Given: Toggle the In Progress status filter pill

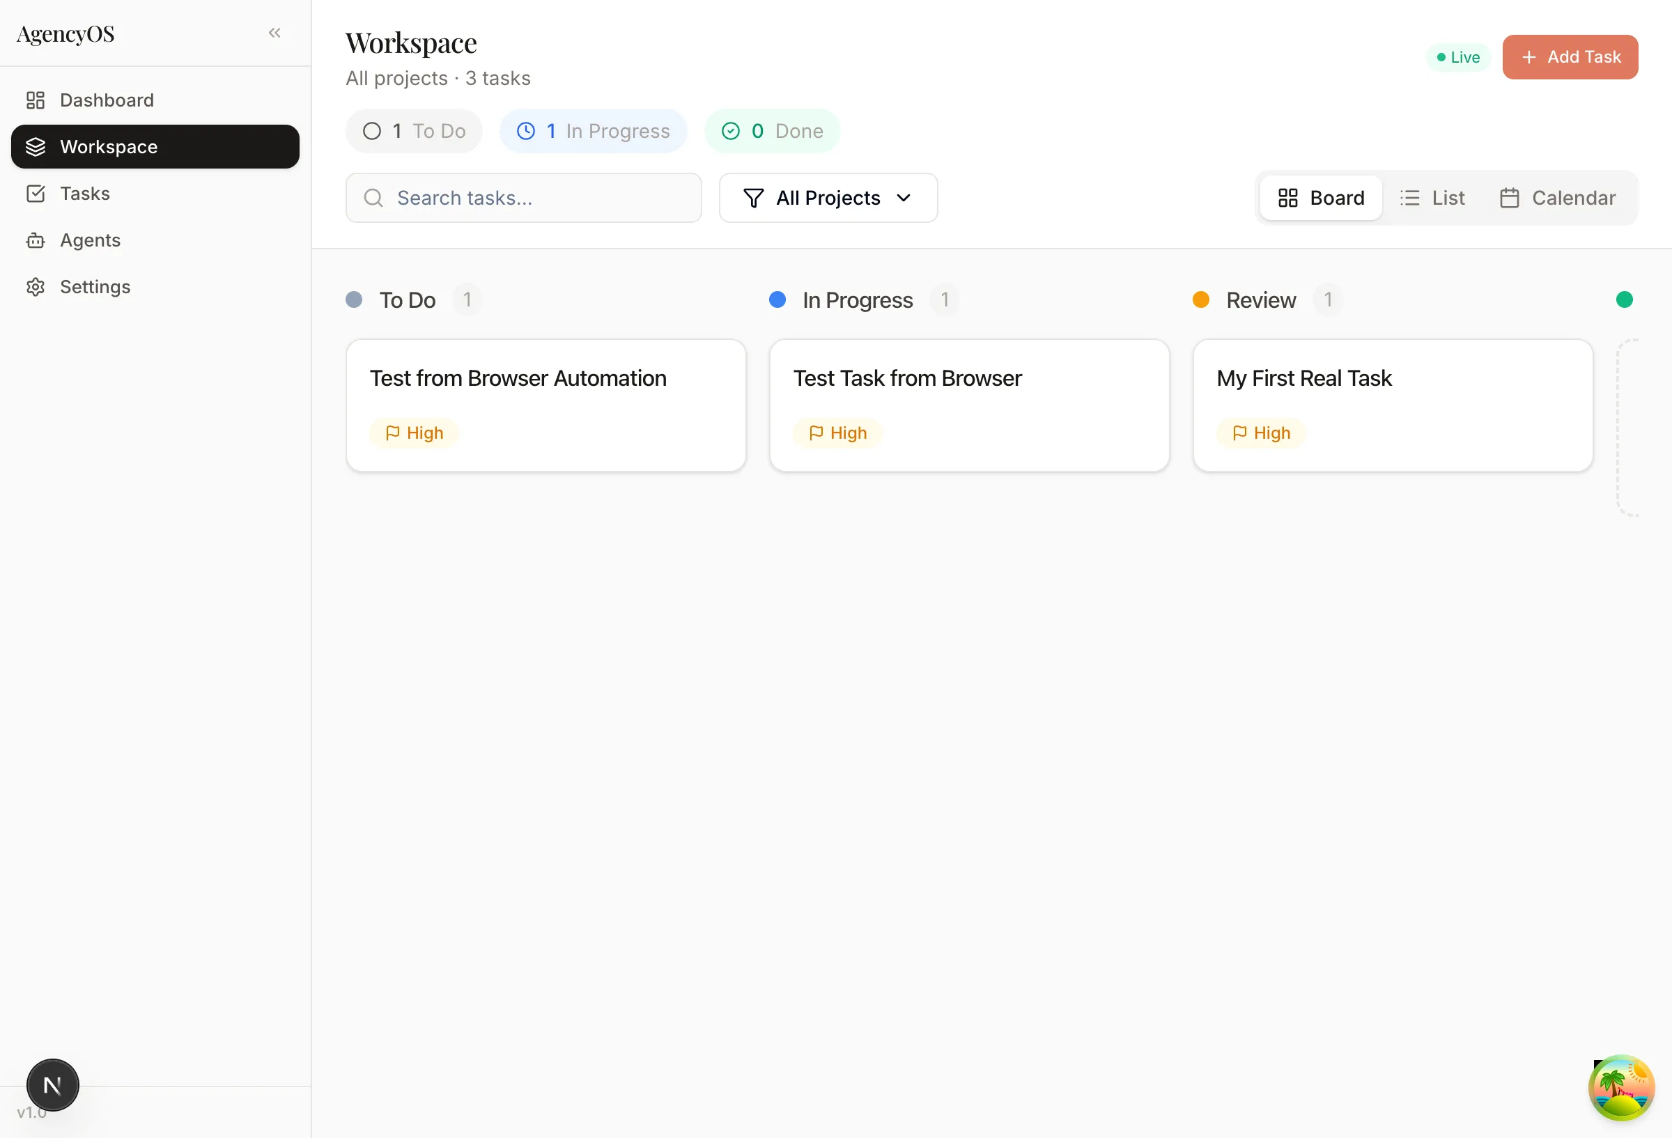Looking at the screenshot, I should click(593, 131).
